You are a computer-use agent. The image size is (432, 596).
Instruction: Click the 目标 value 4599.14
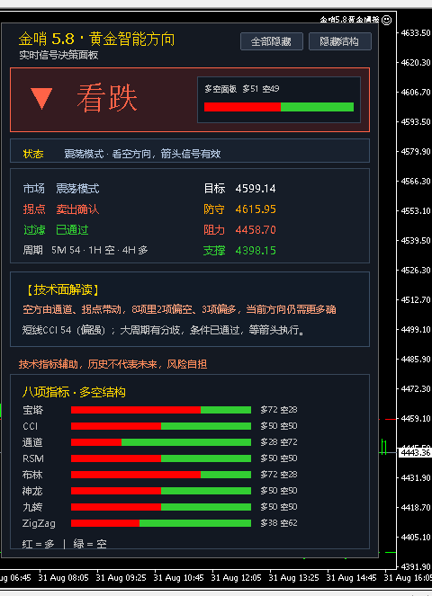(x=256, y=189)
